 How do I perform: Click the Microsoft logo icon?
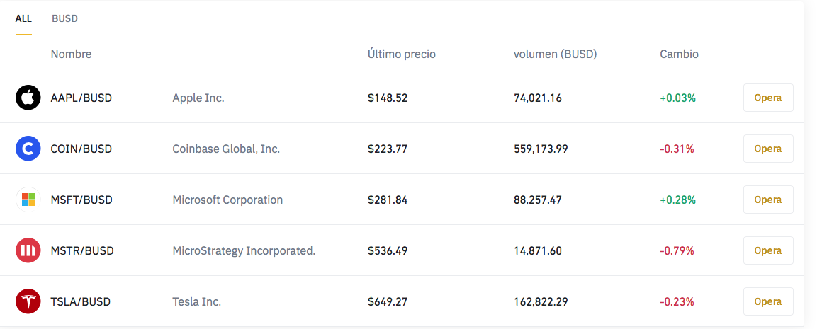28,200
